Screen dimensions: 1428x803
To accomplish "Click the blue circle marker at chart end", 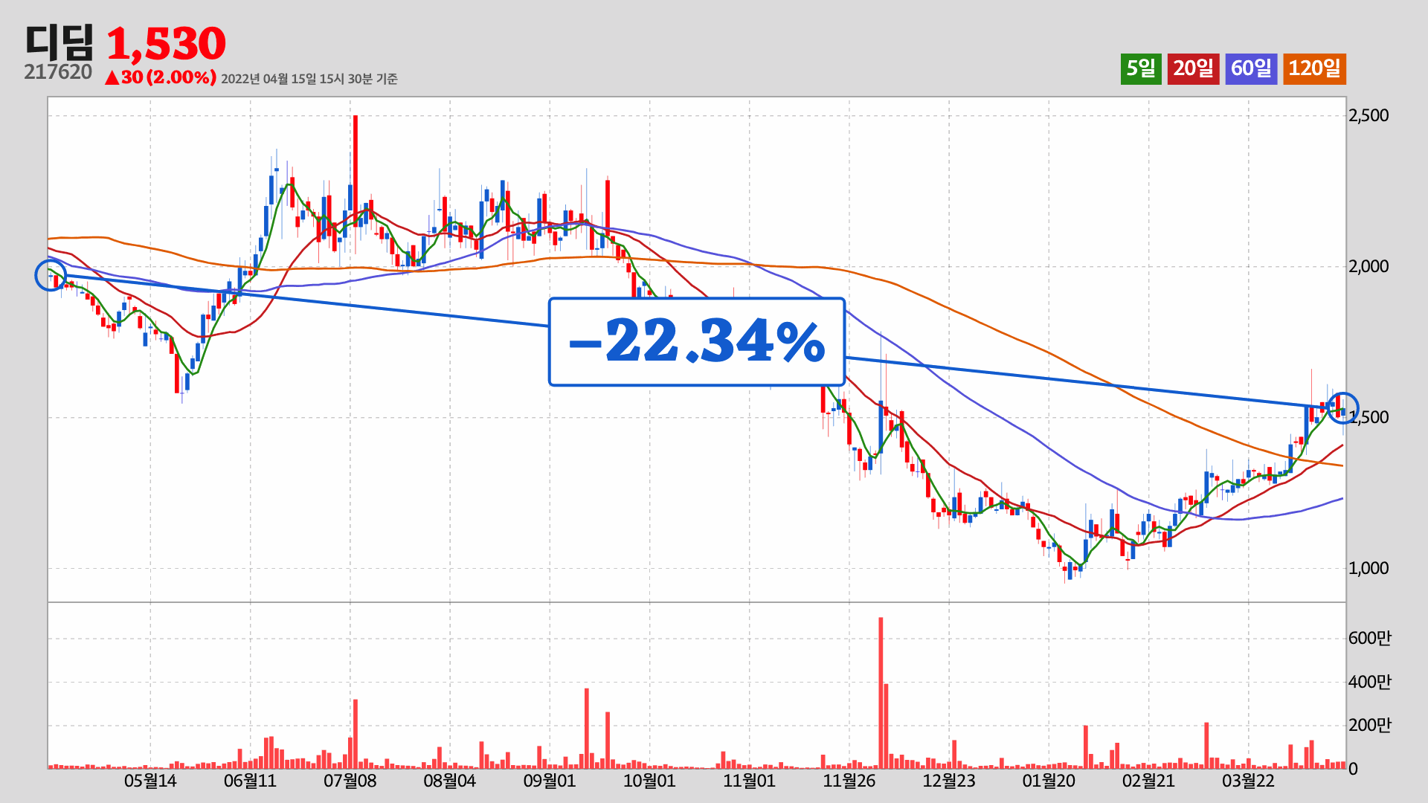I will click(1342, 407).
